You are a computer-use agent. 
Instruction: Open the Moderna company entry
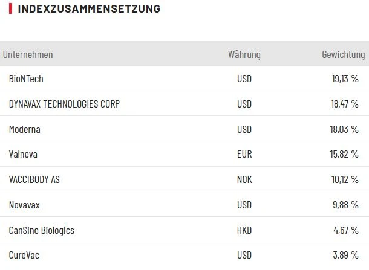[x=25, y=129]
